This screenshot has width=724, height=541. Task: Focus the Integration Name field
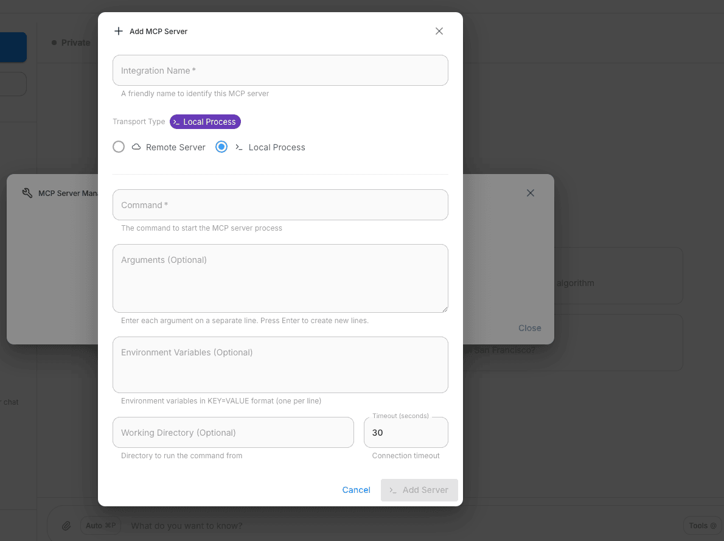coord(280,71)
